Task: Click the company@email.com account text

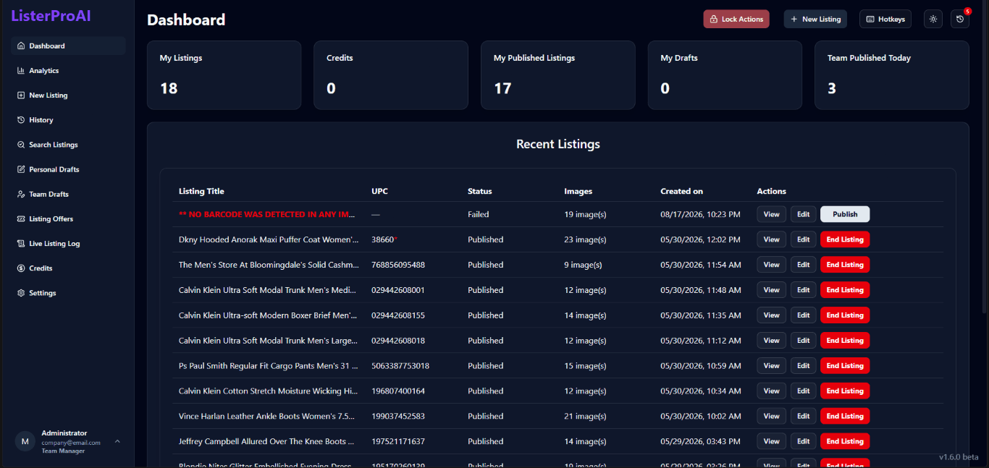Action: (x=71, y=443)
